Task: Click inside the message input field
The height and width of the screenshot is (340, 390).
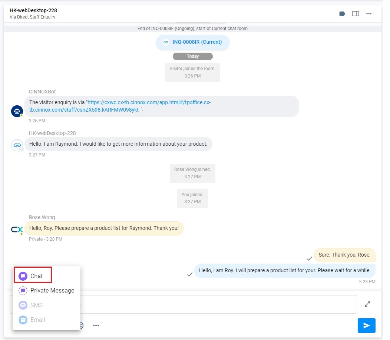Action: click(218, 304)
